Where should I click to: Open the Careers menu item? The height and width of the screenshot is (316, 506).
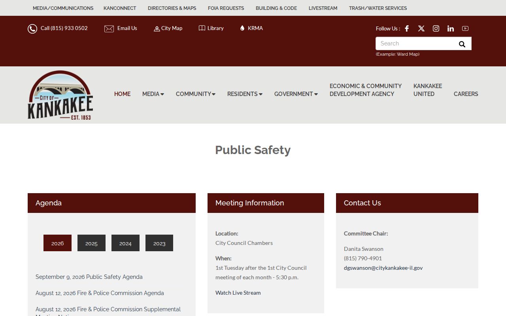(466, 94)
